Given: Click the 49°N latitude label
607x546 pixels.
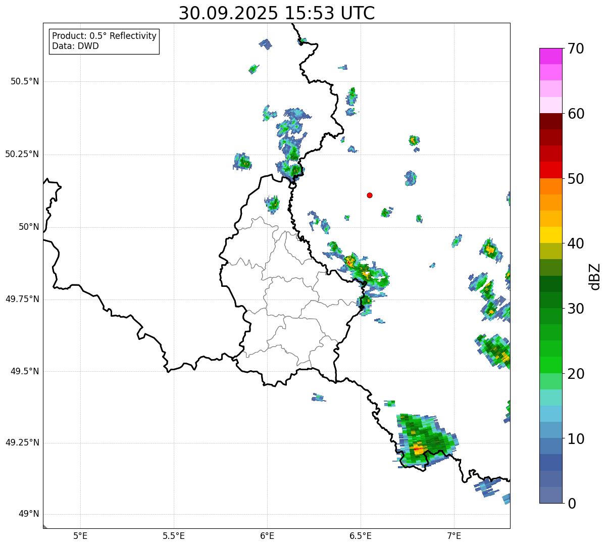Looking at the screenshot, I should pos(29,514).
